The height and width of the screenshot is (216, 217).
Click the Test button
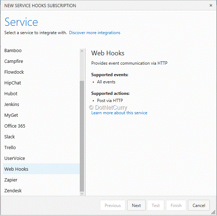(x=156, y=206)
